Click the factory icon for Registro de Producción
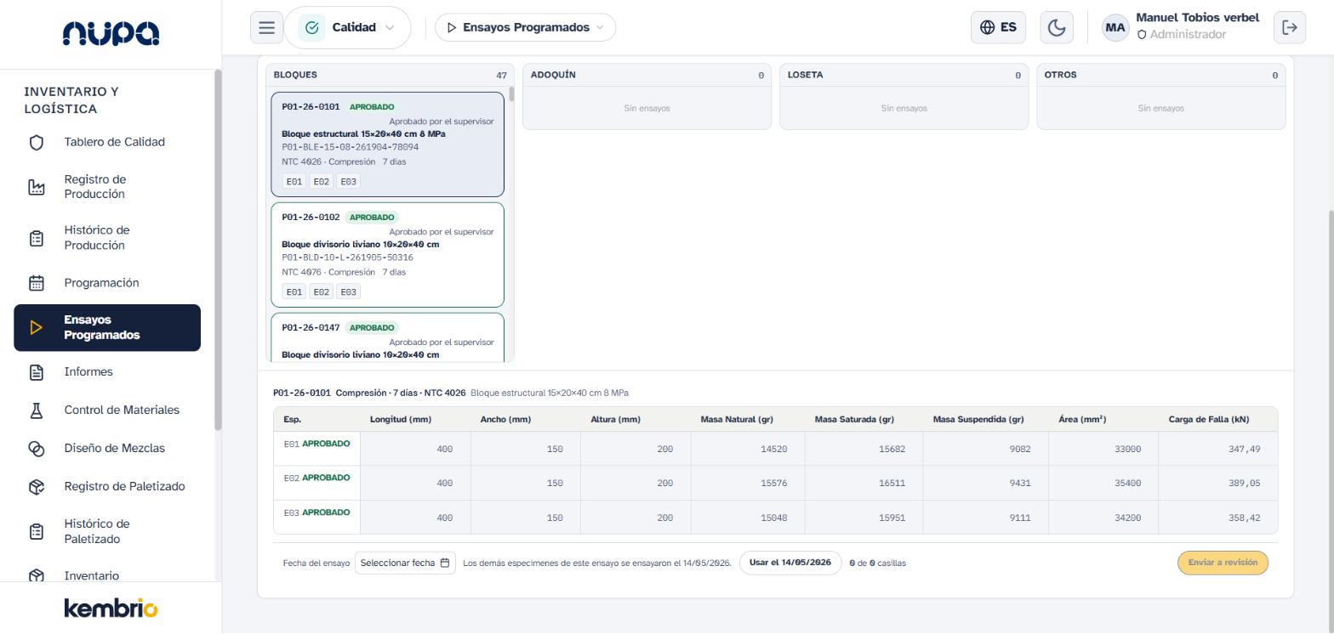Viewport: 1334px width, 634px height. click(x=37, y=187)
